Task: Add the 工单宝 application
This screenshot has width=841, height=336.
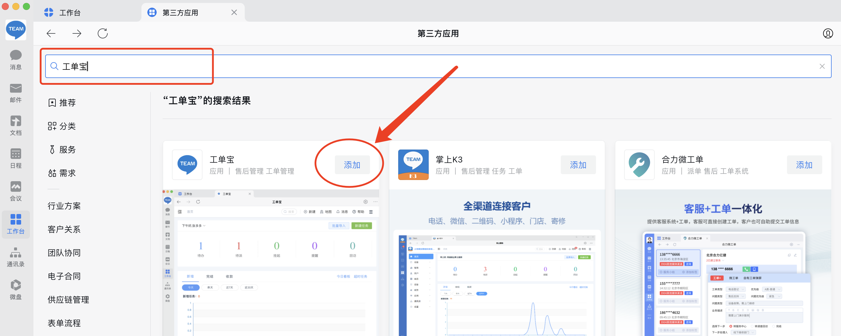Action: pos(352,165)
